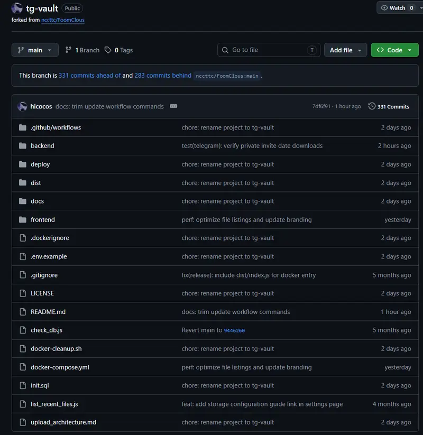Image resolution: width=423 pixels, height=435 pixels.
Task: View the 331 commits ahead of link
Action: click(x=90, y=76)
